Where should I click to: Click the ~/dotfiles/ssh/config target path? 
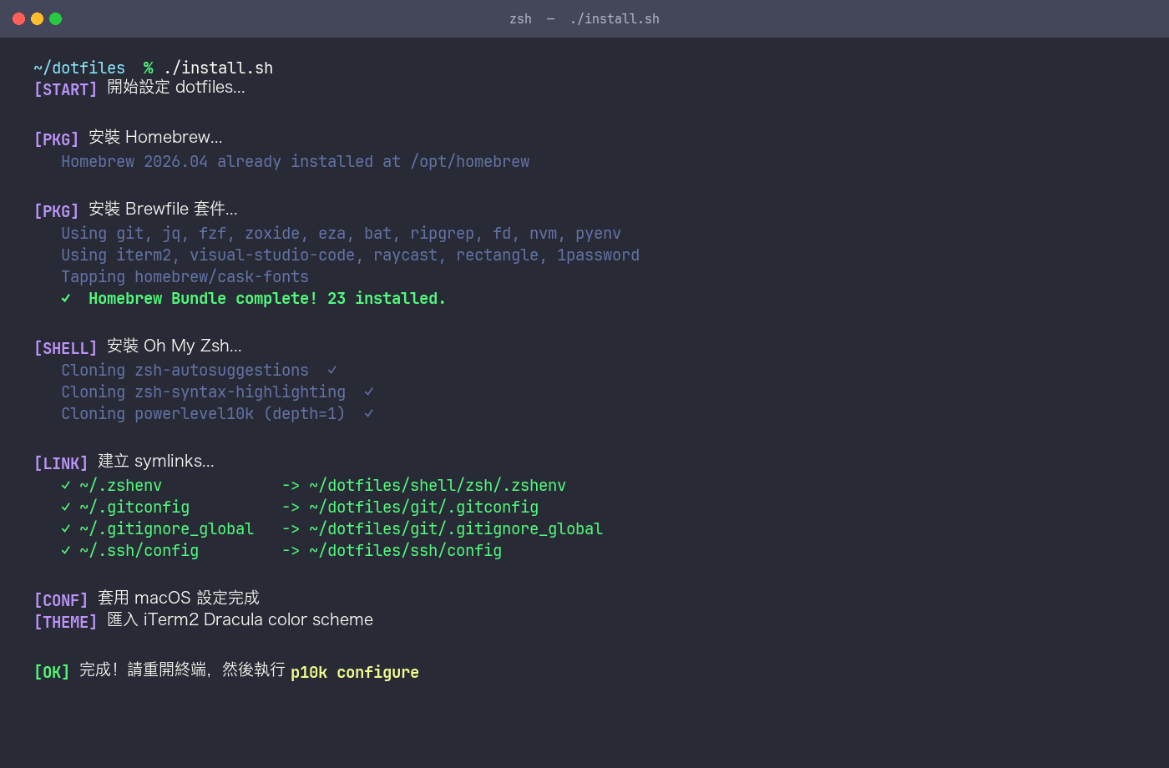405,550
